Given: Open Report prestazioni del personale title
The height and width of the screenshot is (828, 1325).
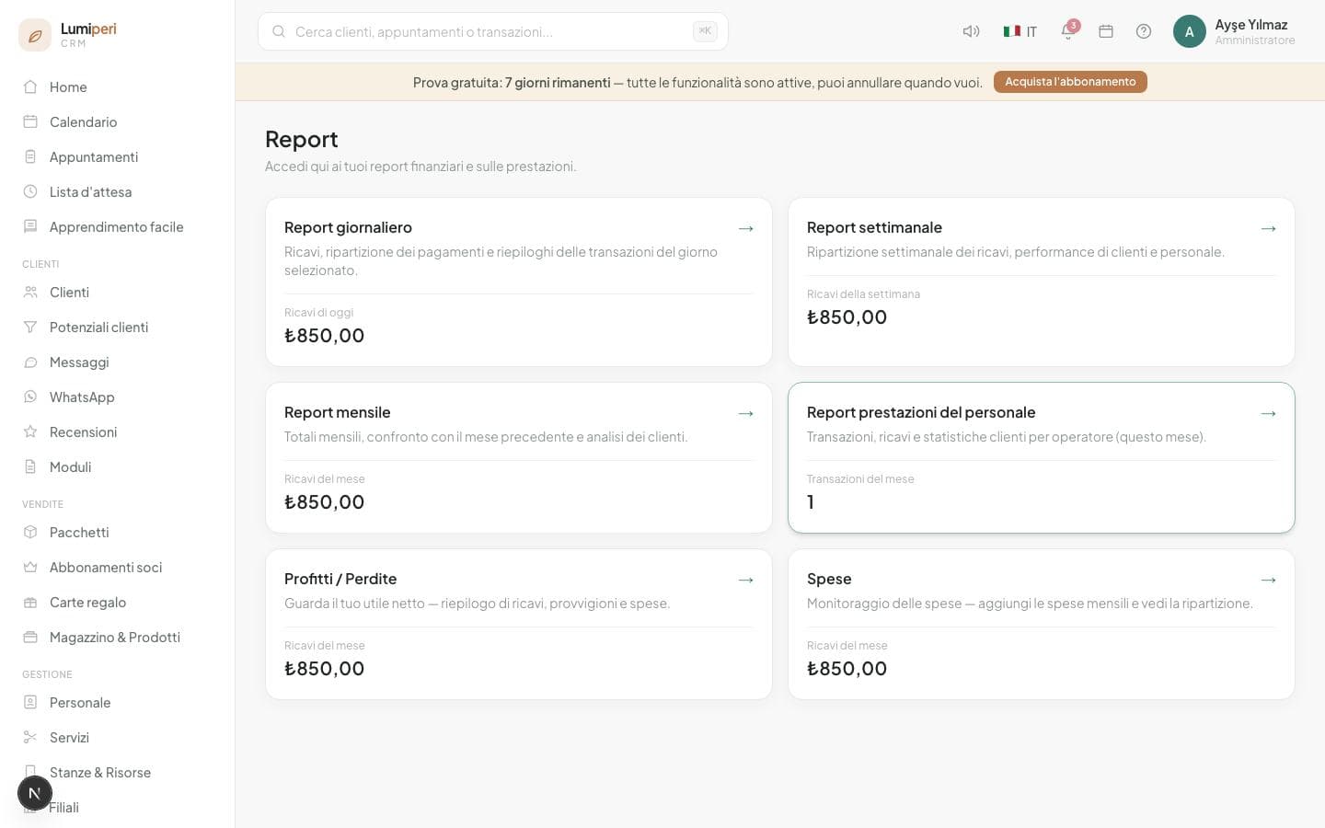Looking at the screenshot, I should 921,412.
